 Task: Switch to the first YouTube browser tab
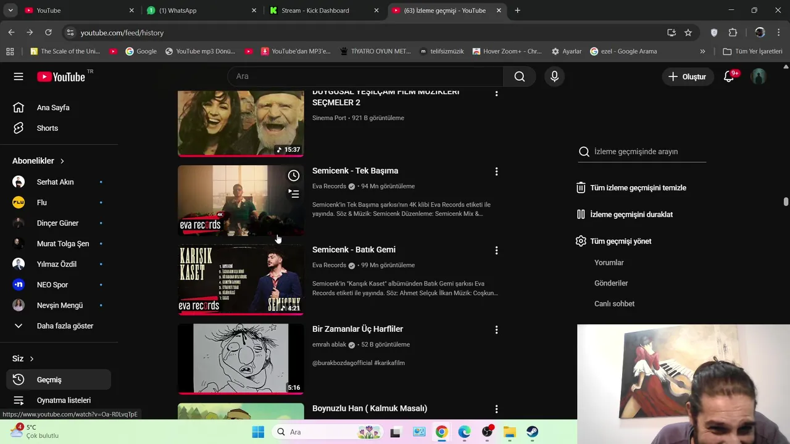pyautogui.click(x=79, y=10)
